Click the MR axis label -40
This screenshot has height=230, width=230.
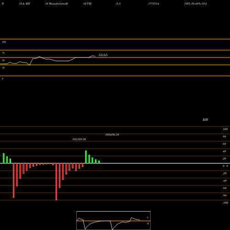point(224,181)
